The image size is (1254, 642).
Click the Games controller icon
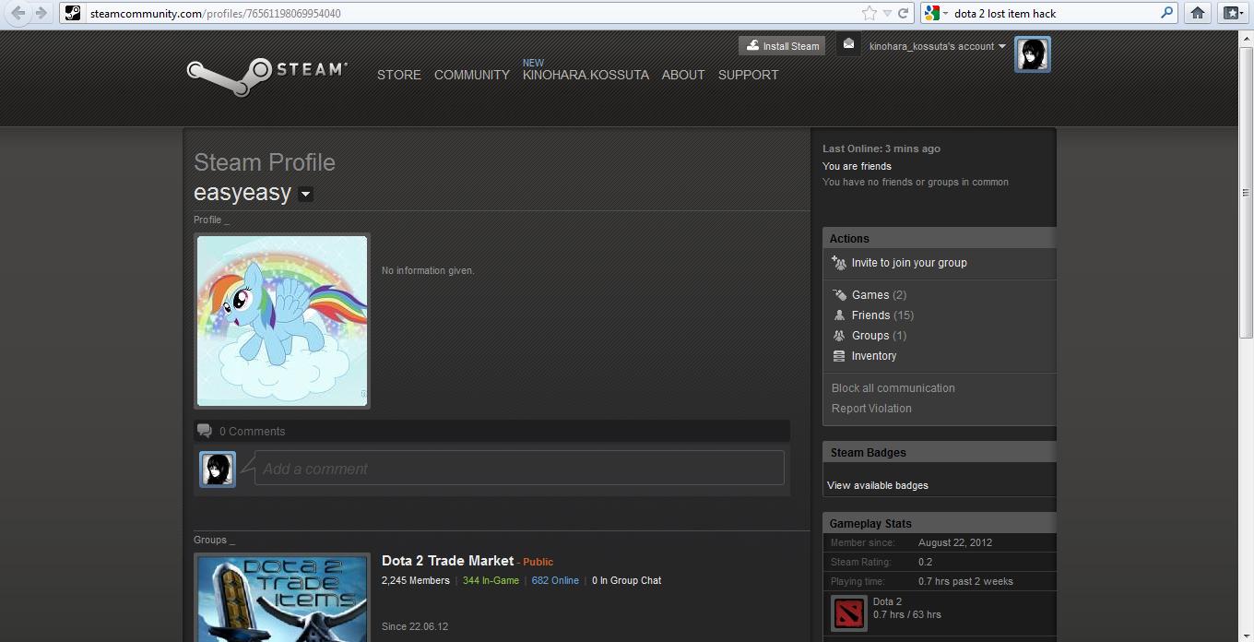[x=839, y=295]
